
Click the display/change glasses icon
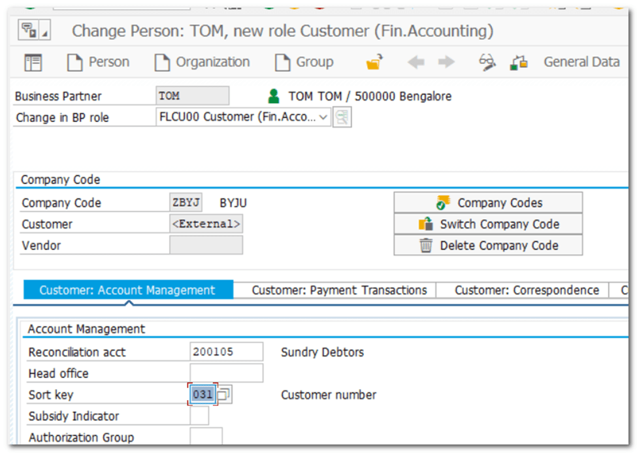pos(487,63)
